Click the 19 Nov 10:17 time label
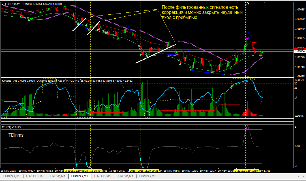This screenshot has width=306, height=181. point(208,171)
